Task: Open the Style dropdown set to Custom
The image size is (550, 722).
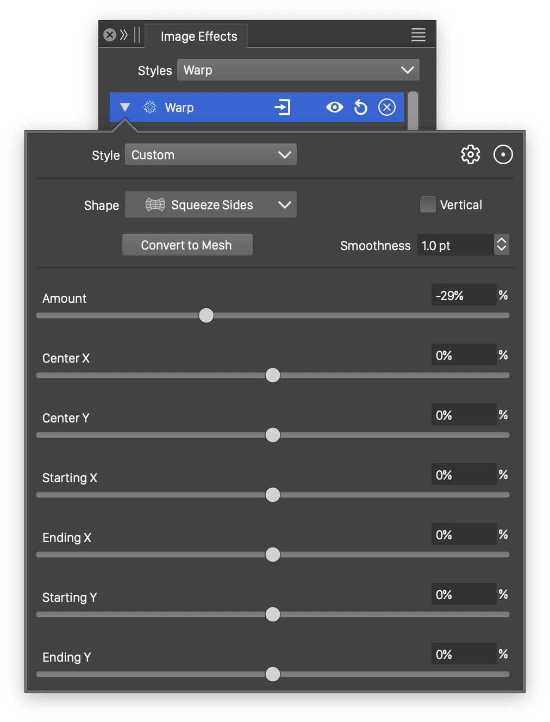Action: [211, 155]
